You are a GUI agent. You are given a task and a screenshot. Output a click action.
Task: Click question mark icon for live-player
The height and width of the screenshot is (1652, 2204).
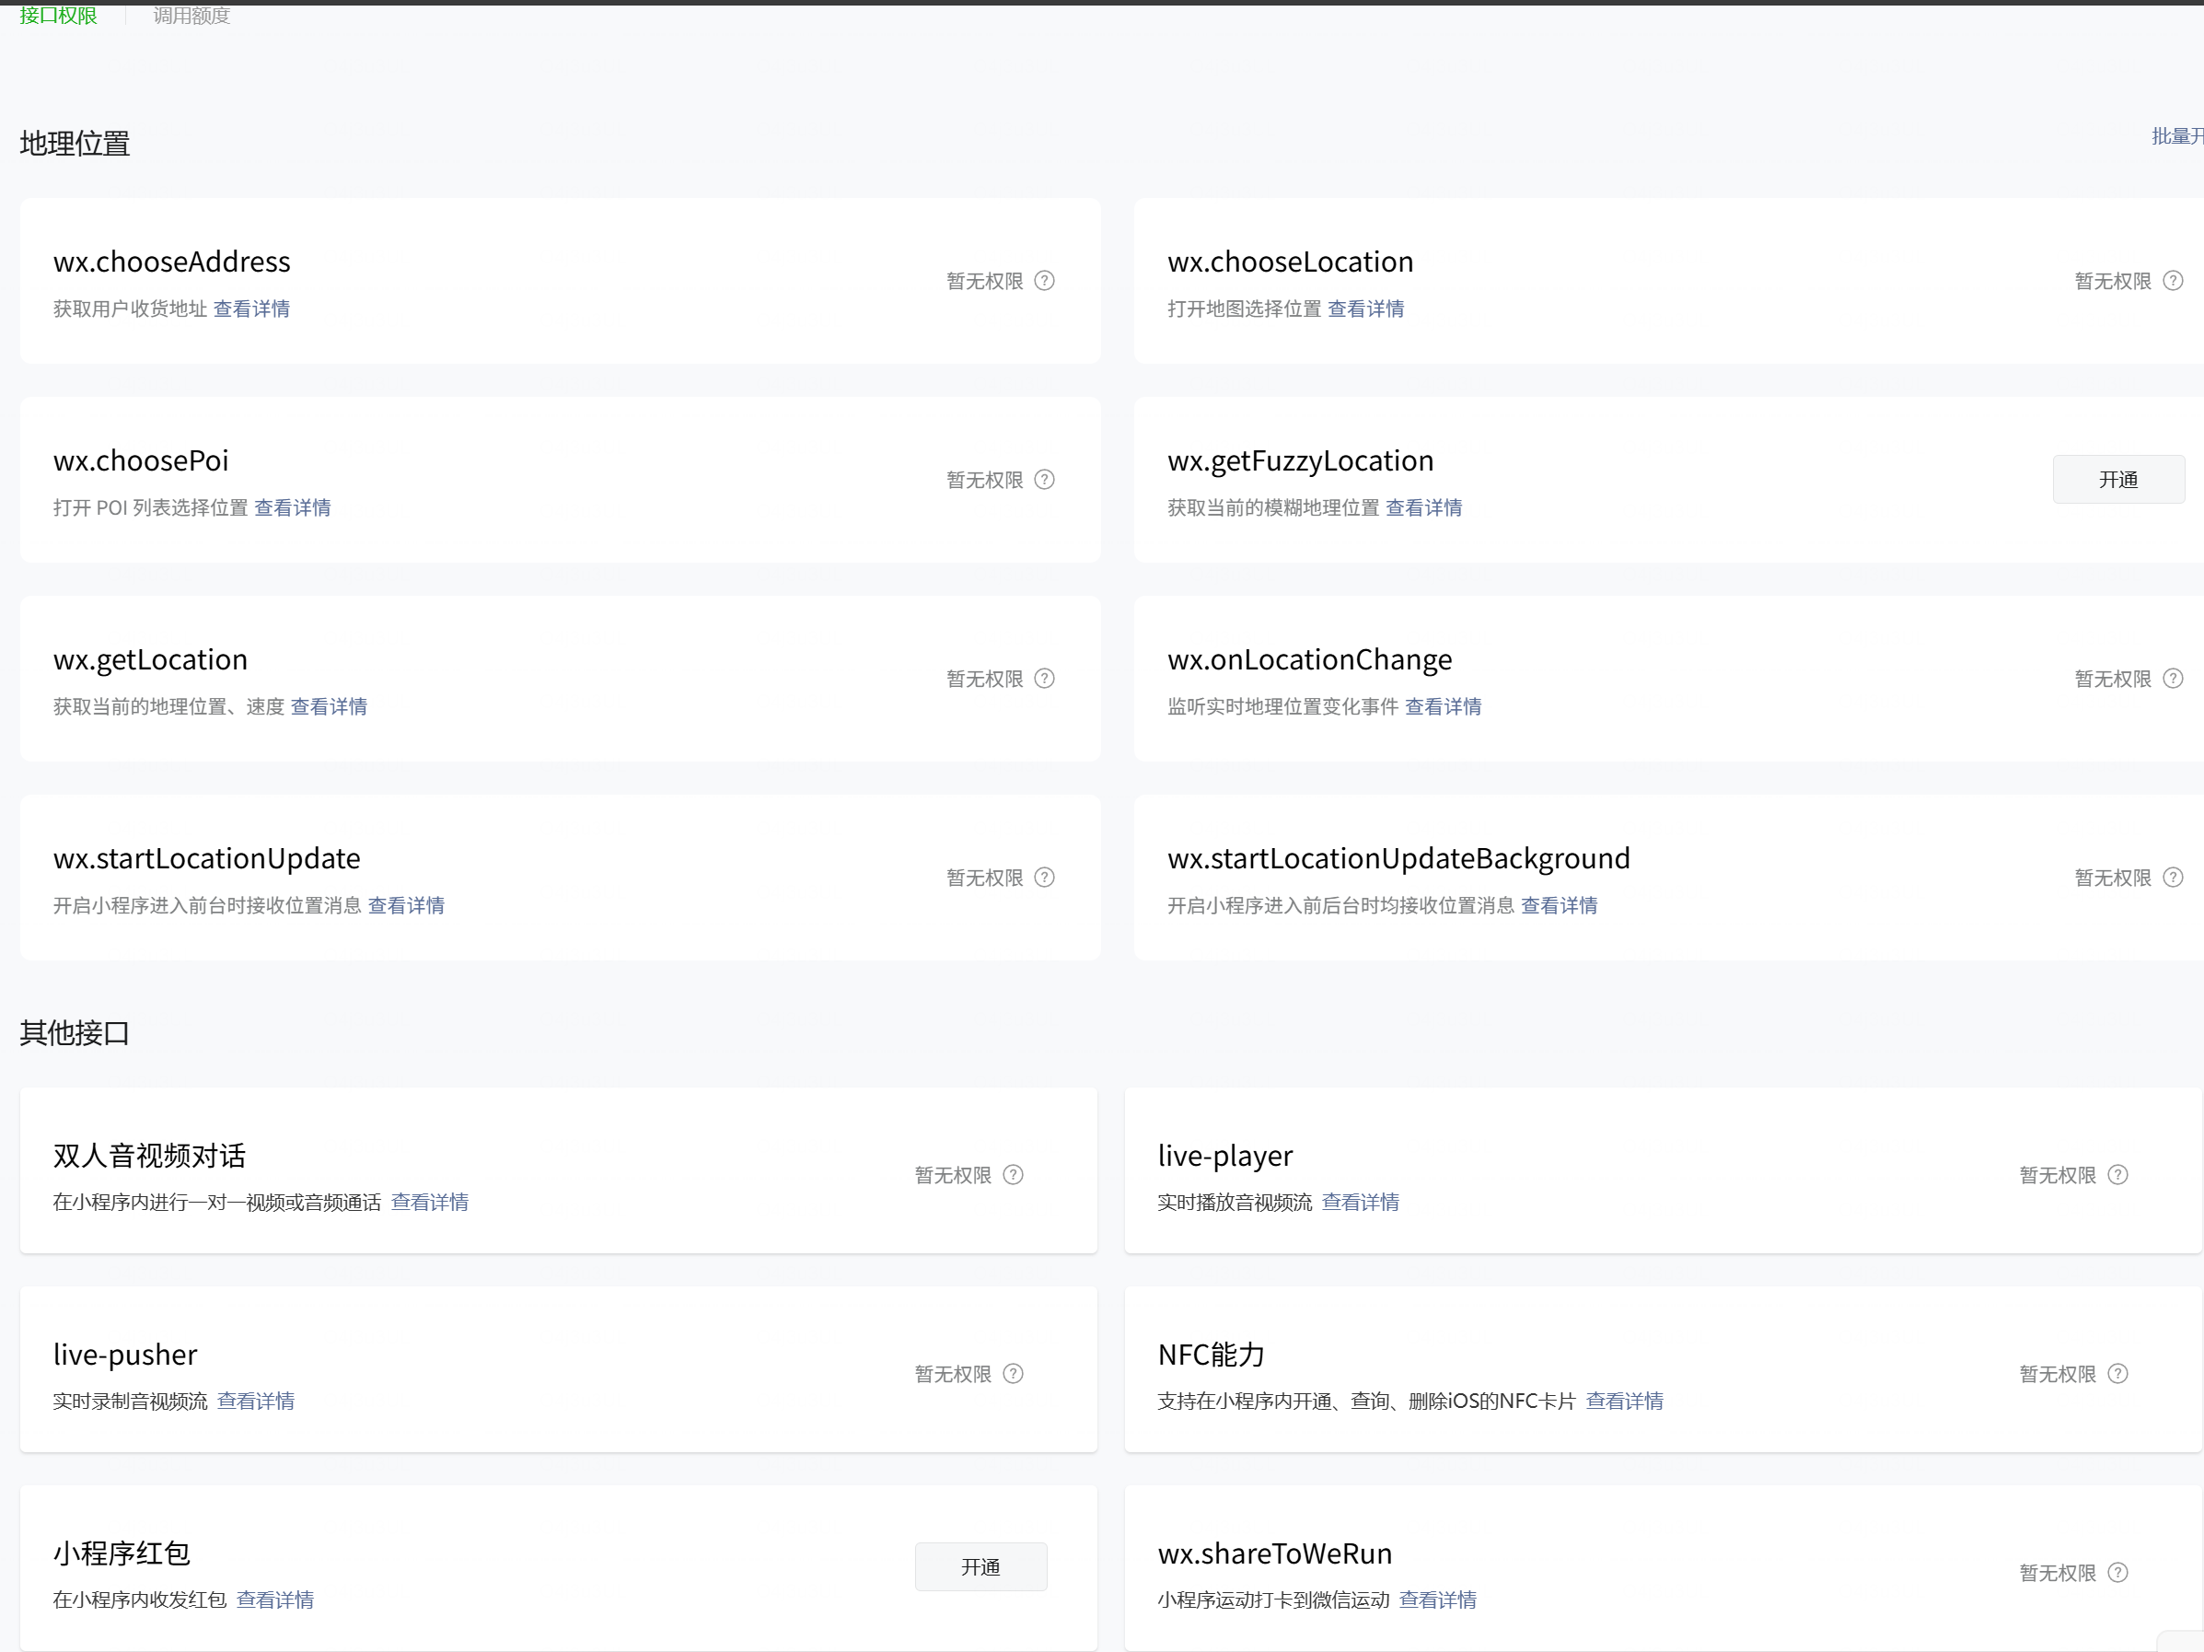pyautogui.click(x=2118, y=1175)
